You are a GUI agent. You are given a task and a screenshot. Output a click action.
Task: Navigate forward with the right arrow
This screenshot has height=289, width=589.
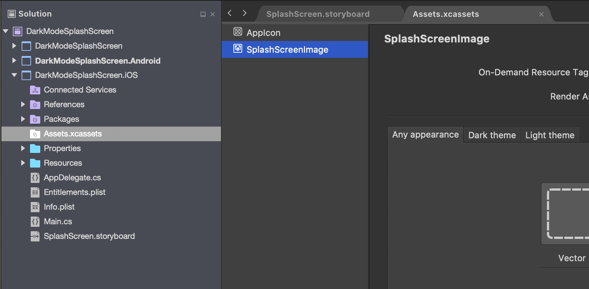[x=244, y=13]
